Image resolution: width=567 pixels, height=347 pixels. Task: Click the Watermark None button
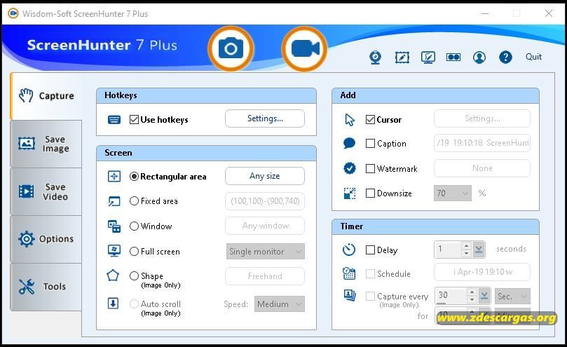click(x=482, y=168)
